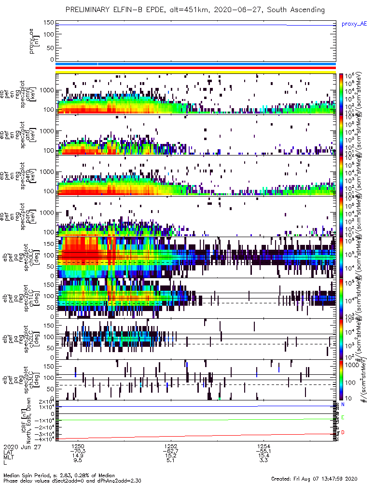Viewport: 374px width, 483px height.
Task: Click the L value '3.3'
Action: click(x=264, y=460)
